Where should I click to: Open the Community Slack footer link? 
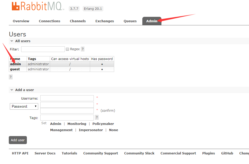point(139,153)
